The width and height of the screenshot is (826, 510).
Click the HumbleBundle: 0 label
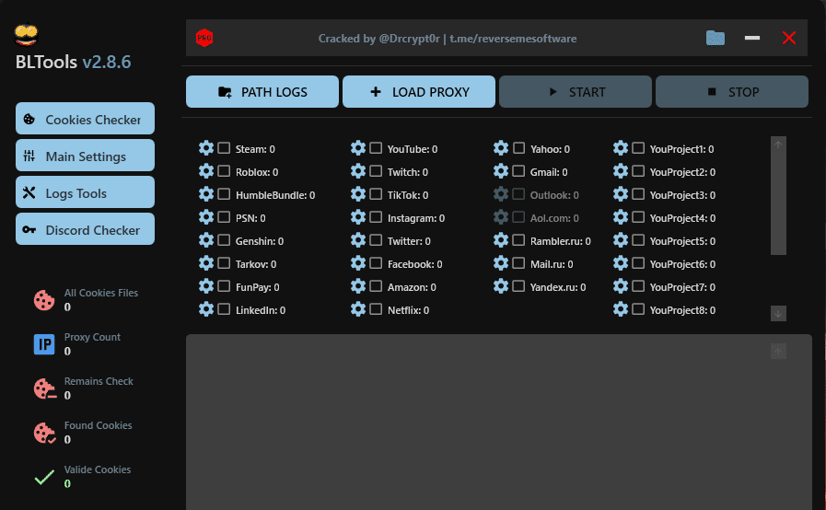[275, 195]
